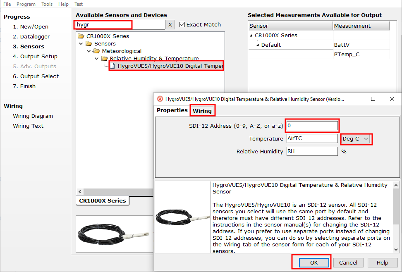Image resolution: width=402 pixels, height=272 pixels.
Task: Collapse the Meteorological tree node
Action: [89, 51]
